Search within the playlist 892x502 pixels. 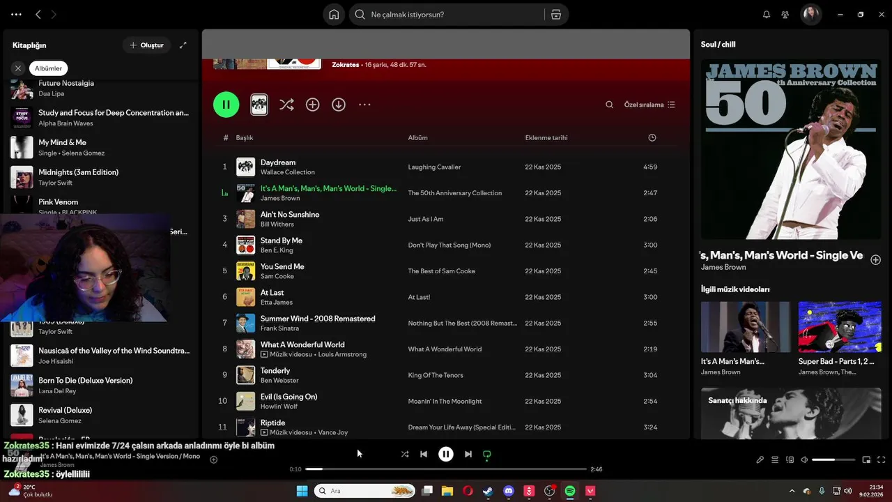[609, 105]
